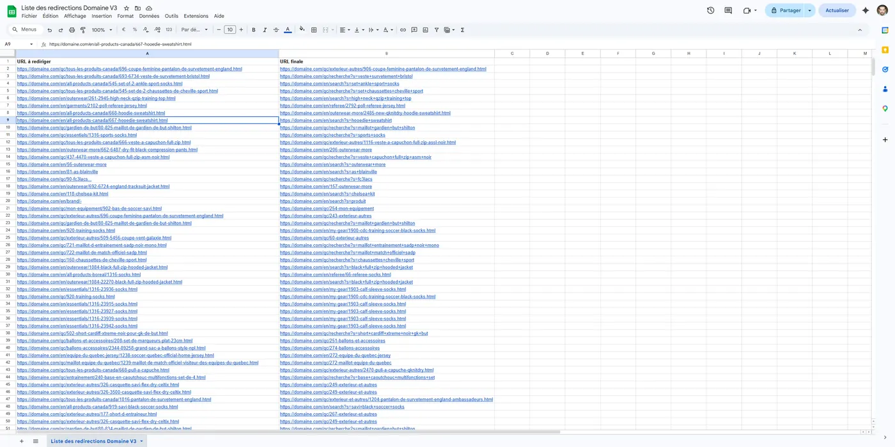The image size is (895, 447).
Task: Open the filter views dropdown
Action: [449, 30]
